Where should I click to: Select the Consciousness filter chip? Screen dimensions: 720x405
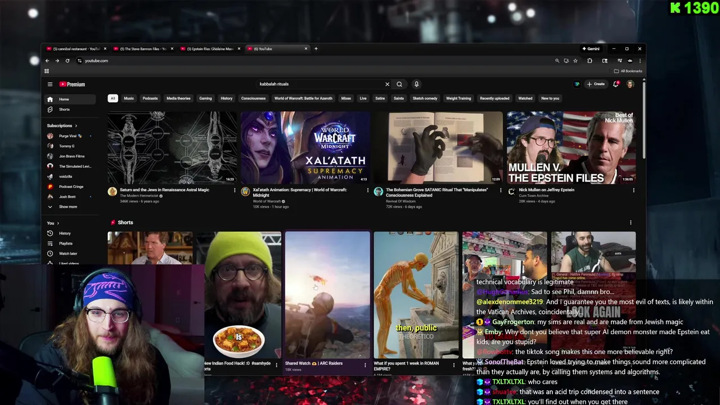pyautogui.click(x=253, y=98)
